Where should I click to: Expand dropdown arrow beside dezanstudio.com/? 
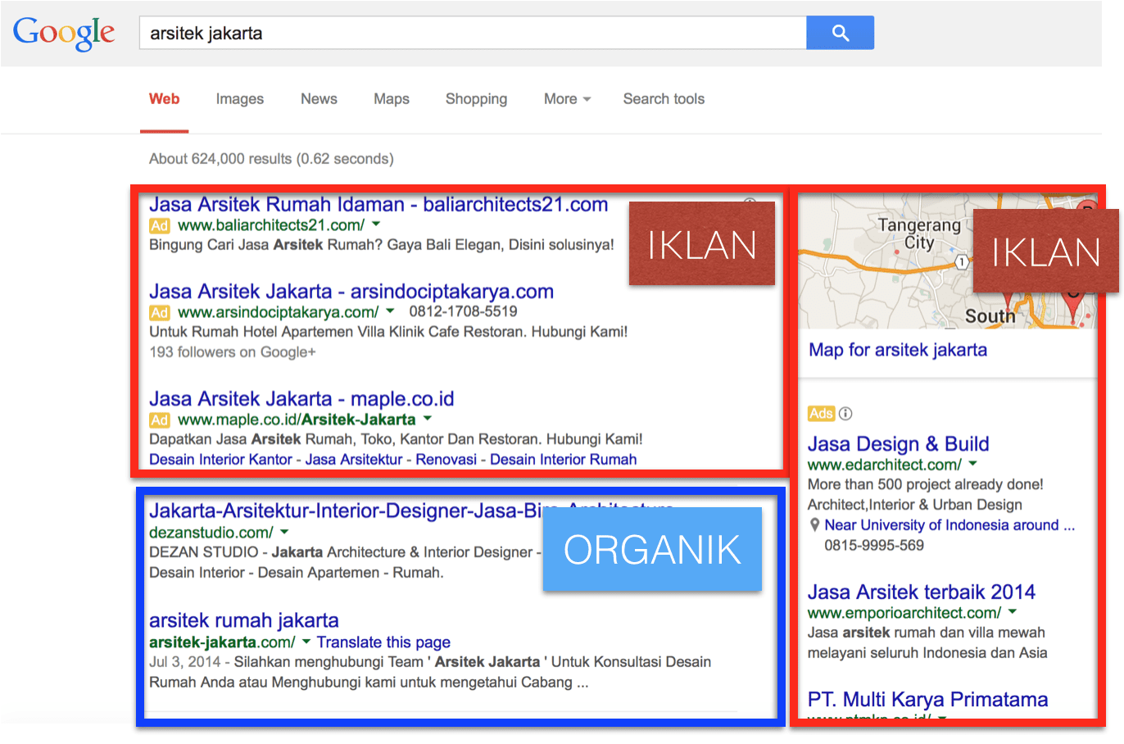pos(284,531)
